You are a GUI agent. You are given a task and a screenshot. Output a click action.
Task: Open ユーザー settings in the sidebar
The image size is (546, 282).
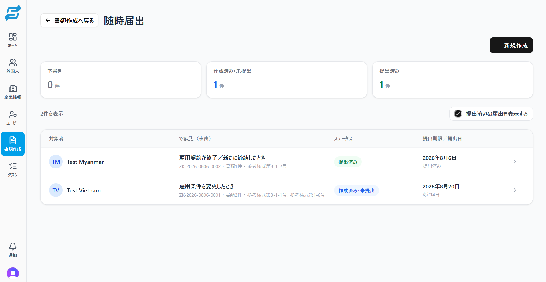pyautogui.click(x=13, y=118)
